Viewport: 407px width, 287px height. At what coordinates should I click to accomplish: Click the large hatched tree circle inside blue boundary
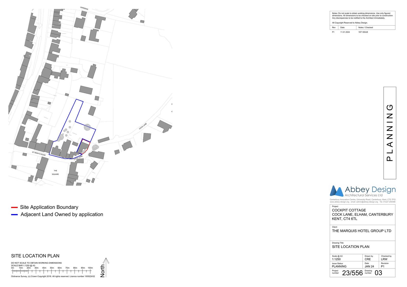87,127
